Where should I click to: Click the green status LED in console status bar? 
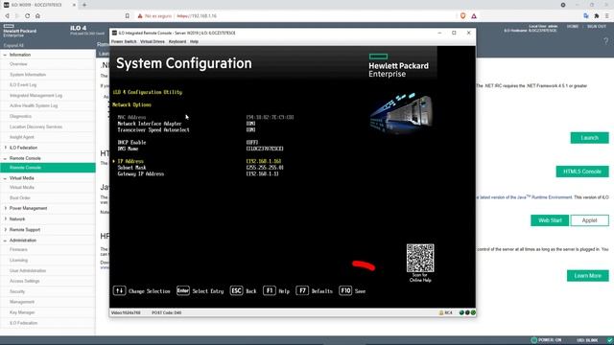(473, 312)
